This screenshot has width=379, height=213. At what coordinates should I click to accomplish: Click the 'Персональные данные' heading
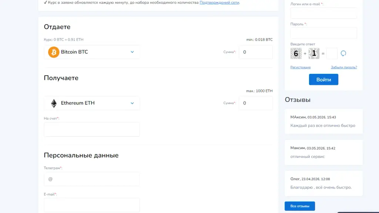pyautogui.click(x=81, y=155)
